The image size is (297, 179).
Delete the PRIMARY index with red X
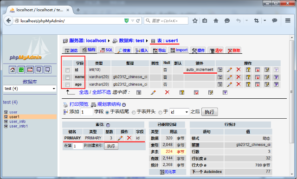pyautogui.click(x=129, y=138)
